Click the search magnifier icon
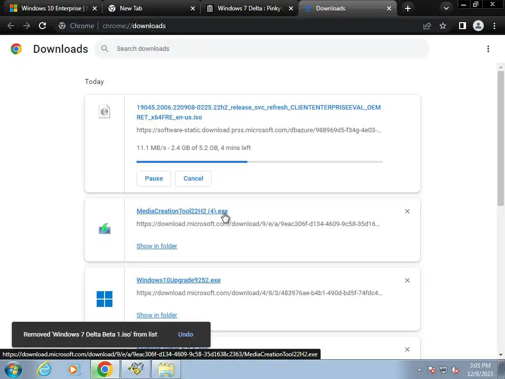 coord(105,49)
